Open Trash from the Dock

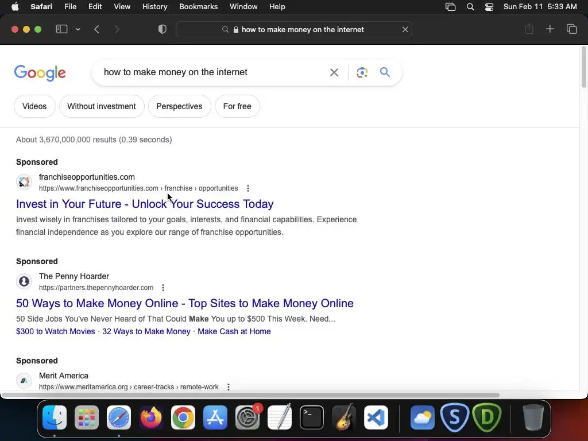point(533,417)
